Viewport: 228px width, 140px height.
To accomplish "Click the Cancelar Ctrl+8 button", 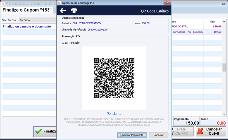I will click(x=211, y=131).
